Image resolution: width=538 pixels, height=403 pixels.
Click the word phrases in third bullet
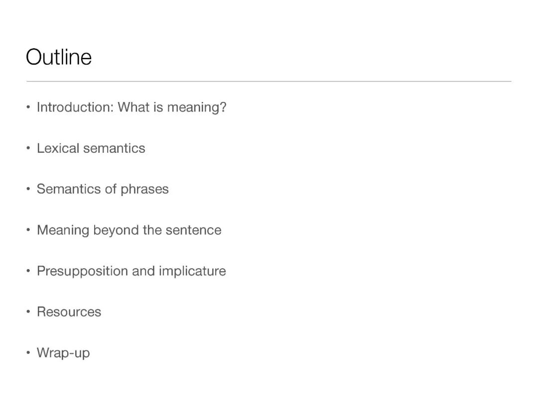tap(144, 190)
